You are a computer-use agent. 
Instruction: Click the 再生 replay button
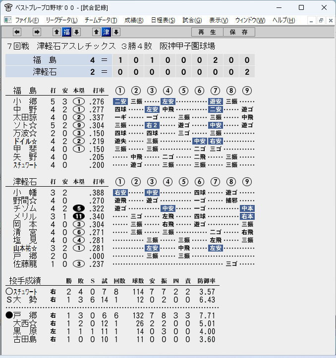[x=207, y=32]
